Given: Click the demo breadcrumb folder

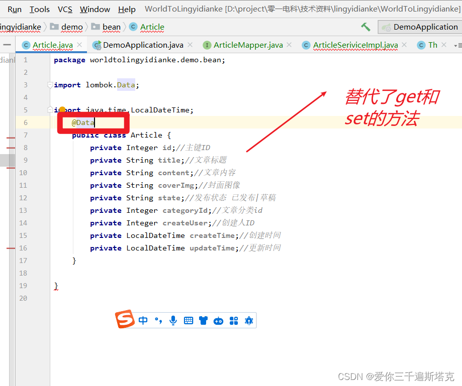Looking at the screenshot, I should (x=72, y=27).
